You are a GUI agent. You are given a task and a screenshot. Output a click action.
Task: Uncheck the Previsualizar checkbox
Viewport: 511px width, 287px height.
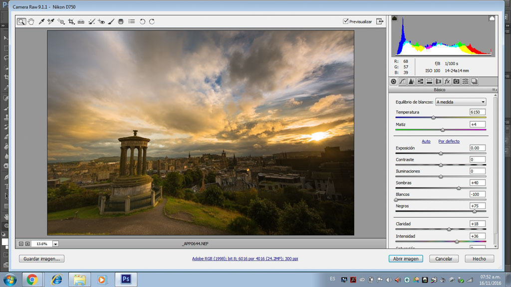click(346, 21)
